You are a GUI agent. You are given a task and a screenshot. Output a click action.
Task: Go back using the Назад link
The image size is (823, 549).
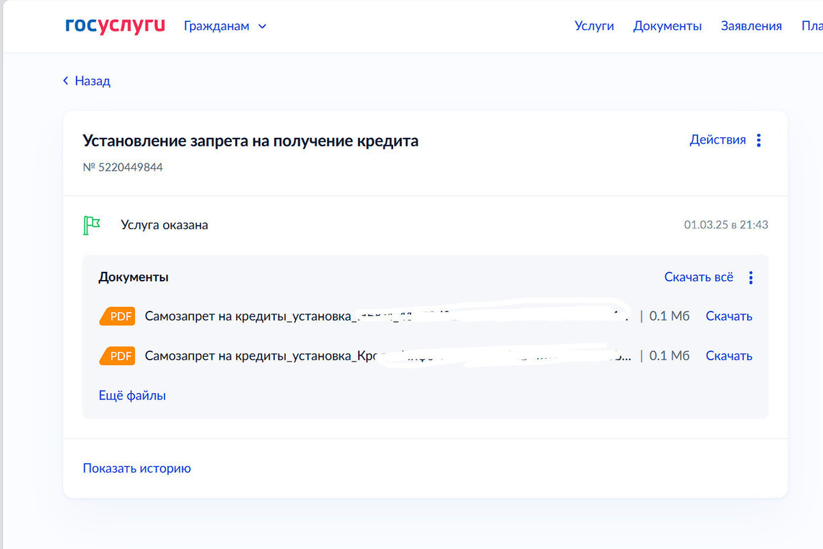(86, 81)
